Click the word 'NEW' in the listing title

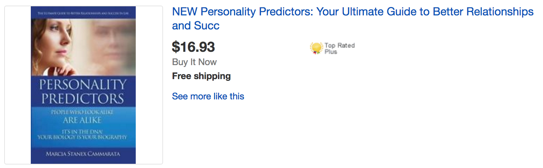tap(185, 12)
